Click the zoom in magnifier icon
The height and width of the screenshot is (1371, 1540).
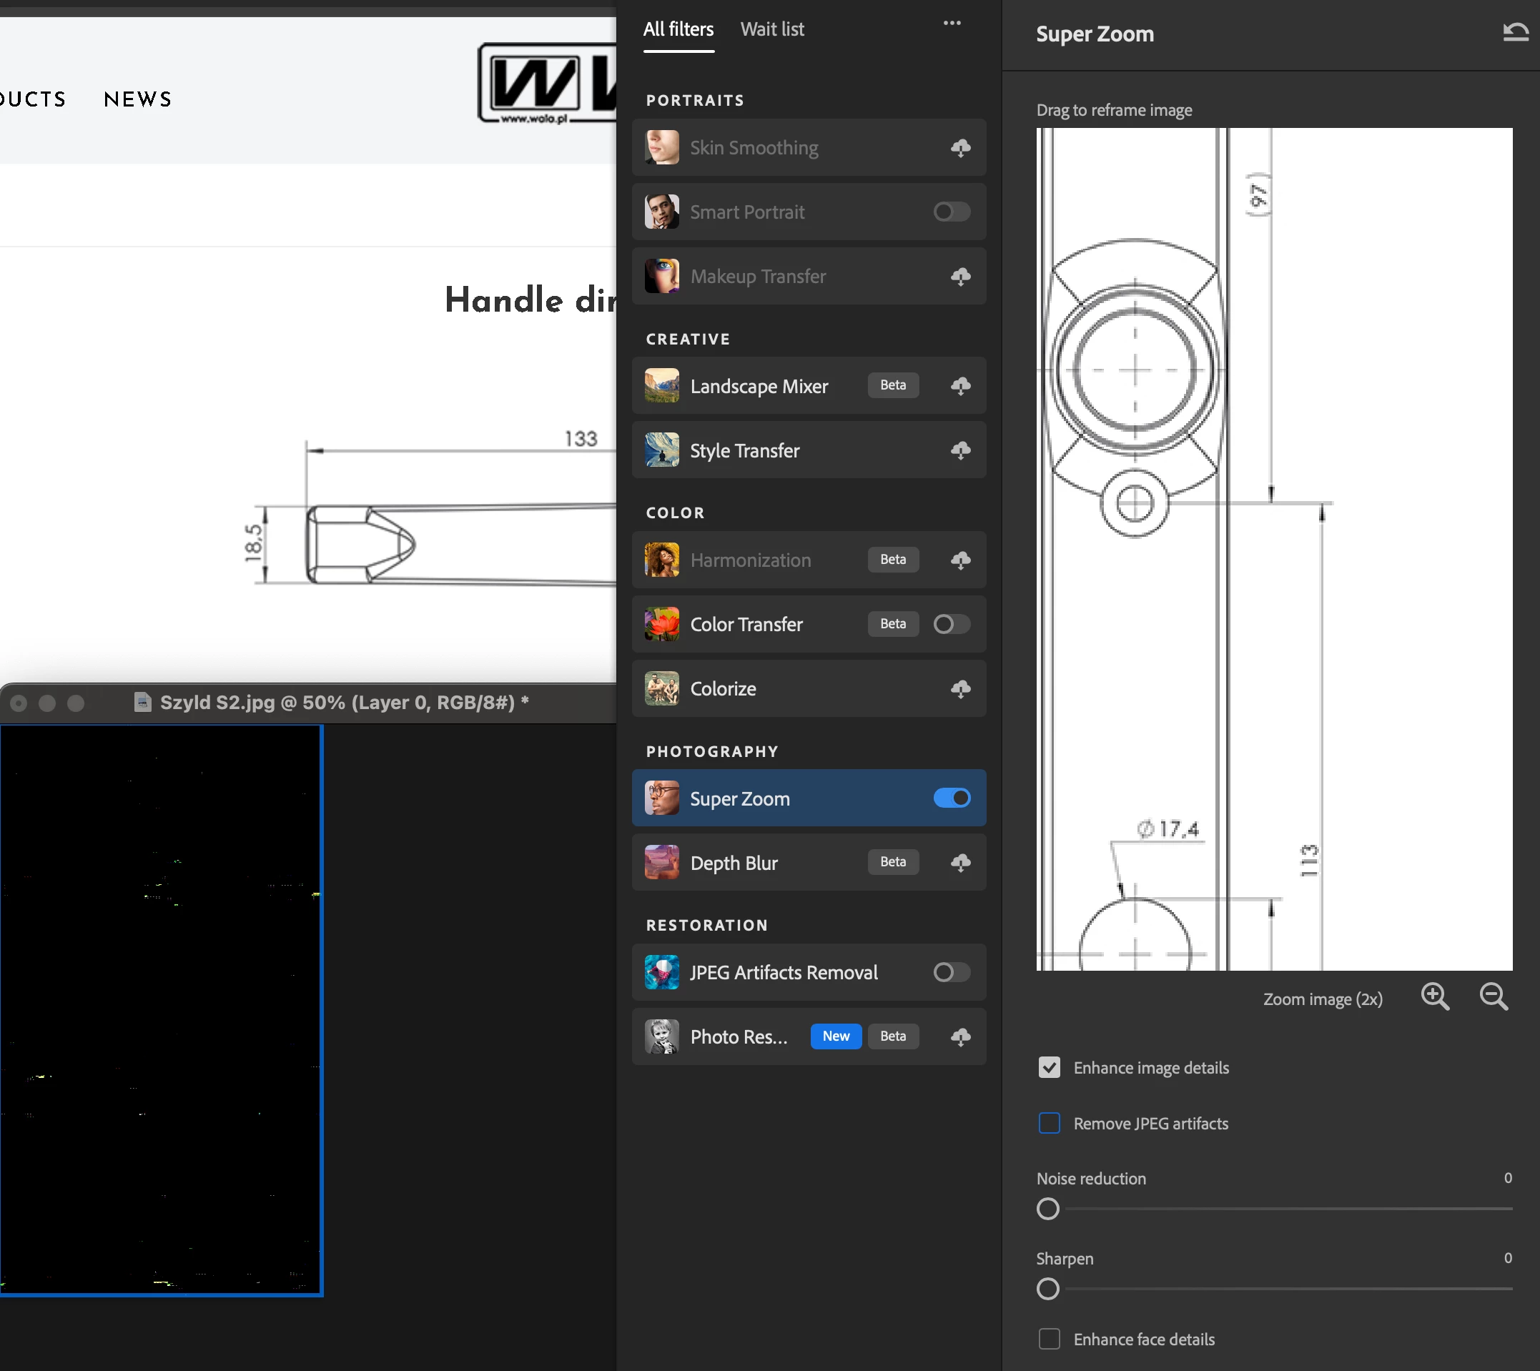point(1434,996)
